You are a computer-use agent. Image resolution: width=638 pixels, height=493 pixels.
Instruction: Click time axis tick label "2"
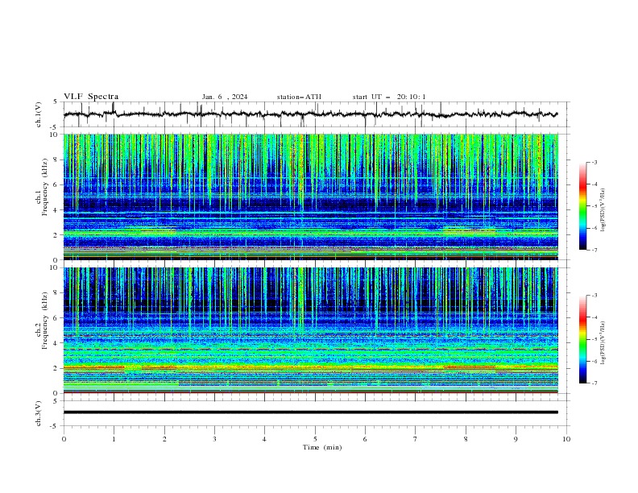164,439
